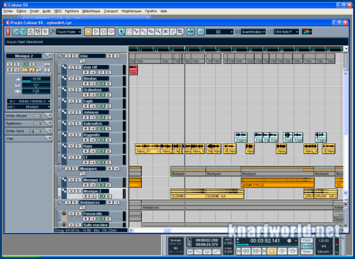Mute the Eagle track
The image size is (355, 259).
point(72,101)
